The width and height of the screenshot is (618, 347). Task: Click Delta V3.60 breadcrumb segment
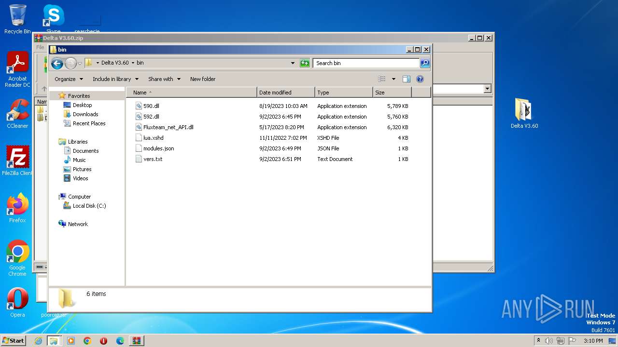point(115,63)
